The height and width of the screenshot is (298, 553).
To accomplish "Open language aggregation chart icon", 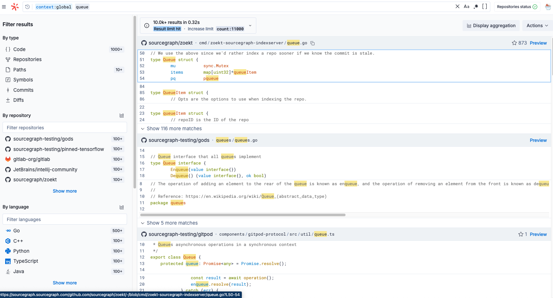I will [122, 207].
